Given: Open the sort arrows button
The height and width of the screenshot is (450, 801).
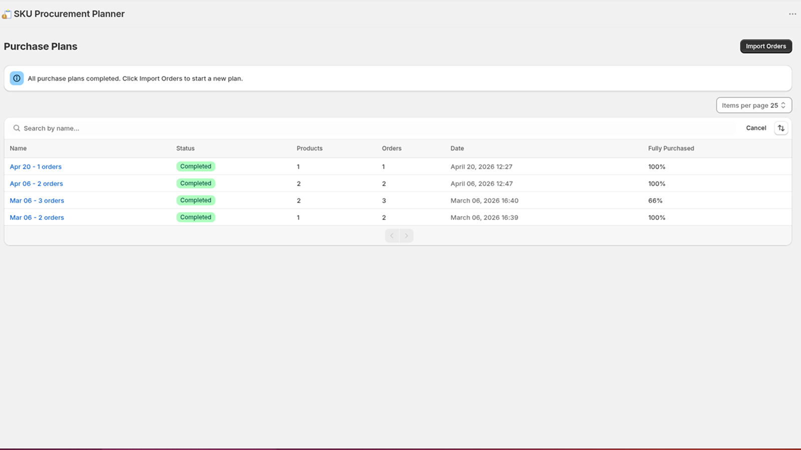Looking at the screenshot, I should point(781,128).
